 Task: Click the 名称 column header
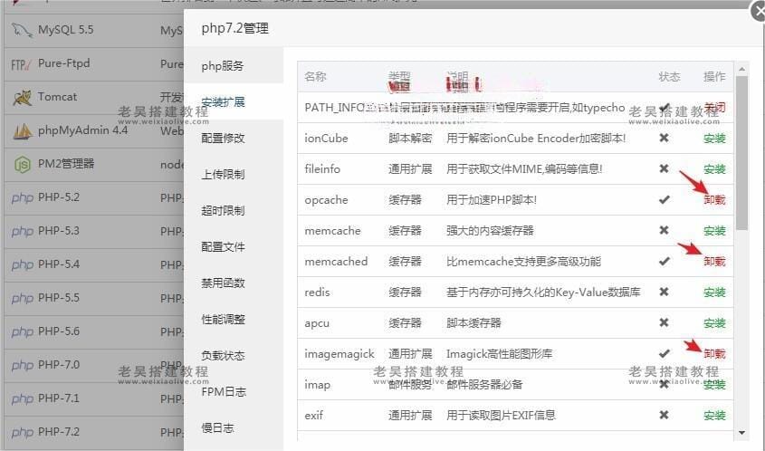pos(315,77)
